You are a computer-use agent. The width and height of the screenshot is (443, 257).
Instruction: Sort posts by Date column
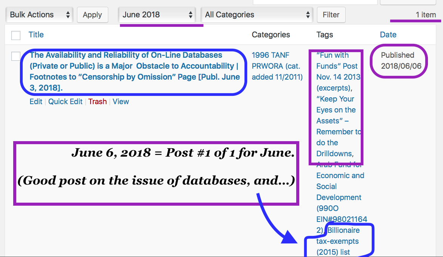click(x=388, y=35)
